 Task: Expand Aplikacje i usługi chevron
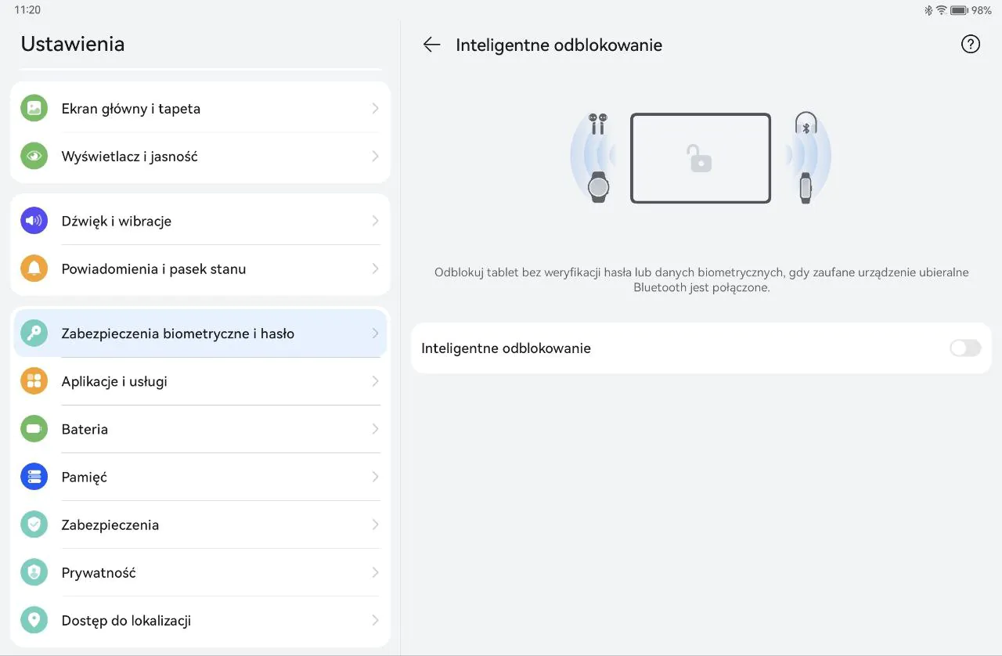375,381
